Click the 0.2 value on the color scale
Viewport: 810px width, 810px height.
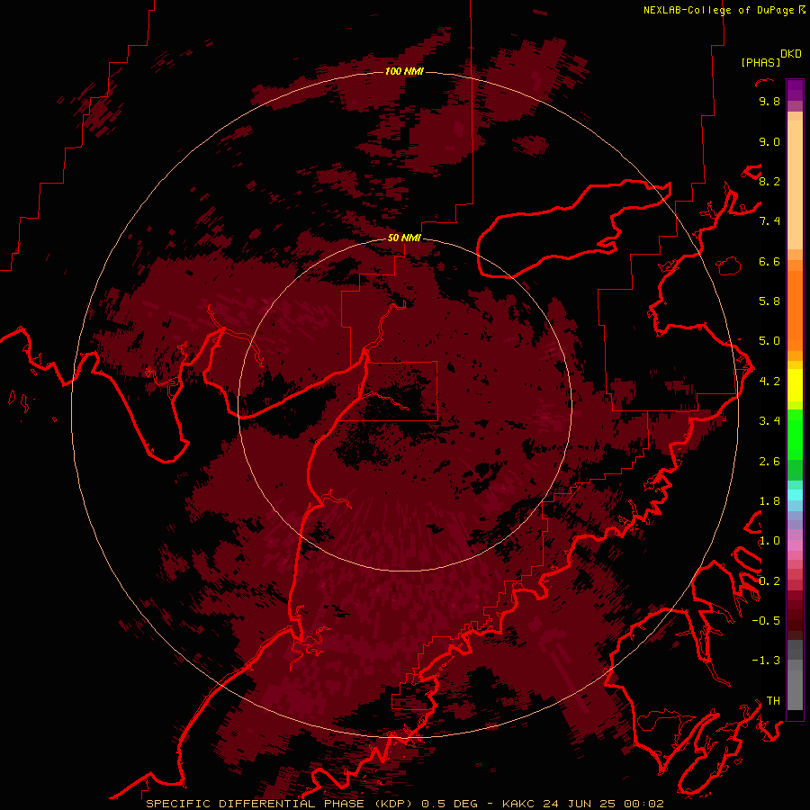pos(769,581)
